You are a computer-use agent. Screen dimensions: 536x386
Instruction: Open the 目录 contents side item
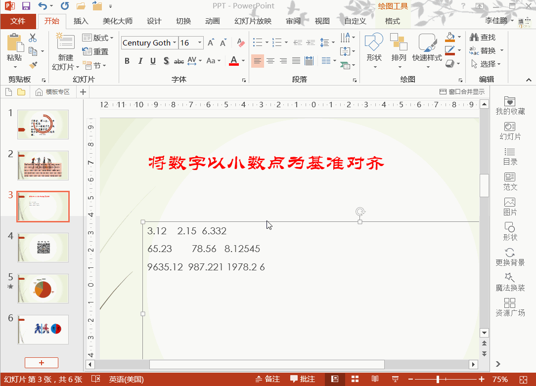510,157
